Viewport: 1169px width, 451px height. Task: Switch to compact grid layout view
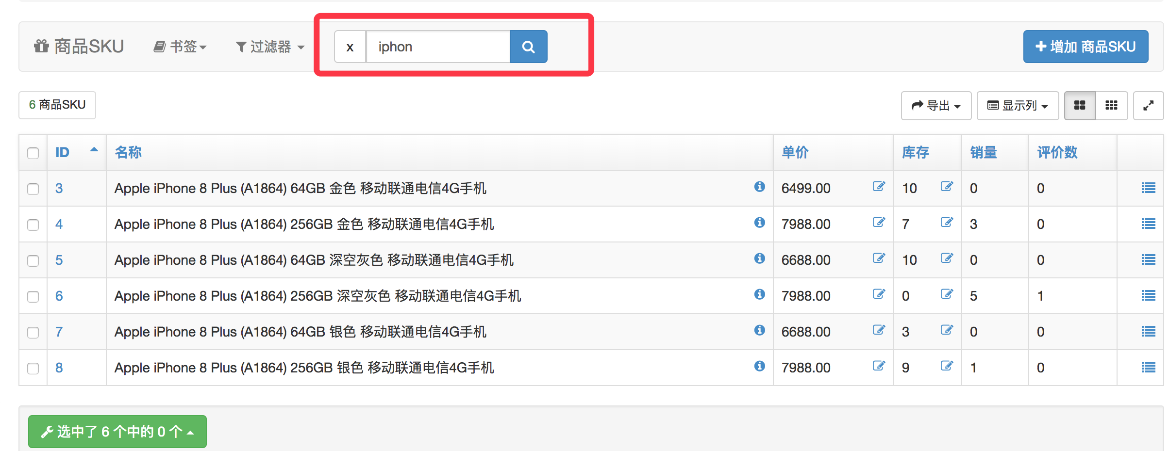(x=1111, y=105)
